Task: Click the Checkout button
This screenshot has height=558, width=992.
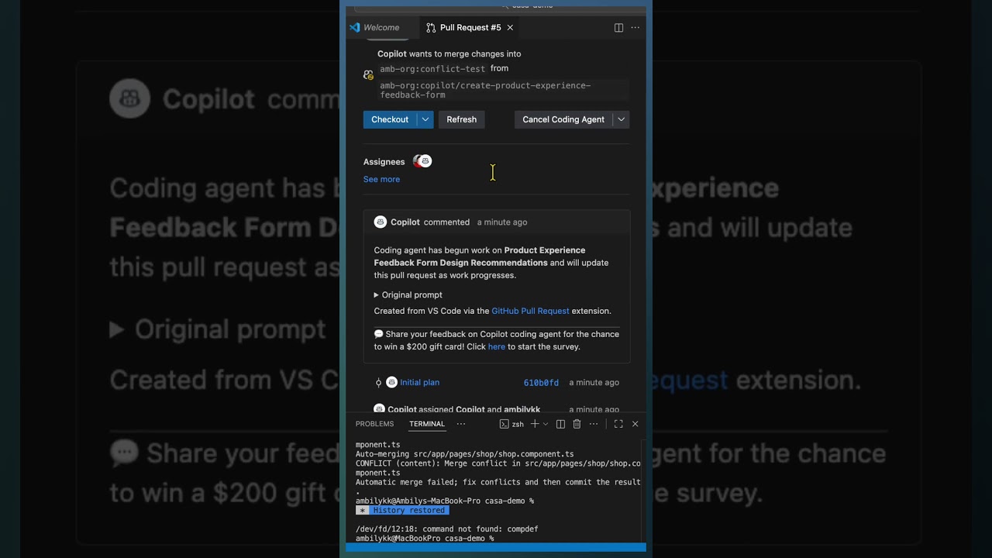Action: 390,119
